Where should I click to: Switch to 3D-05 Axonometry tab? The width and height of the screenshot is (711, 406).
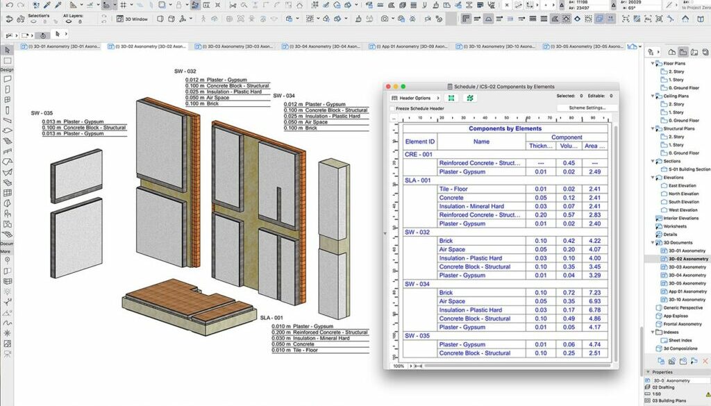tap(583, 46)
